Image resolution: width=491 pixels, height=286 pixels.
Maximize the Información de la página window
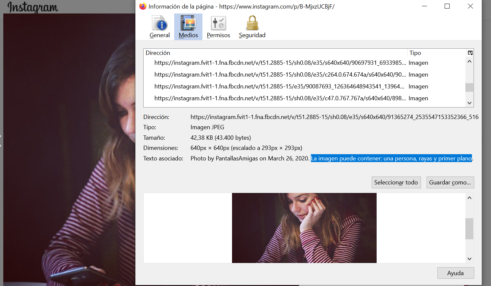point(447,6)
